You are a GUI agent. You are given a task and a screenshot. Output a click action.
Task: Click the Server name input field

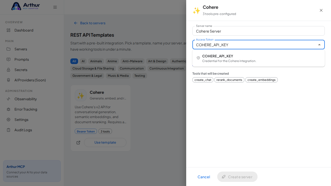click(x=259, y=31)
